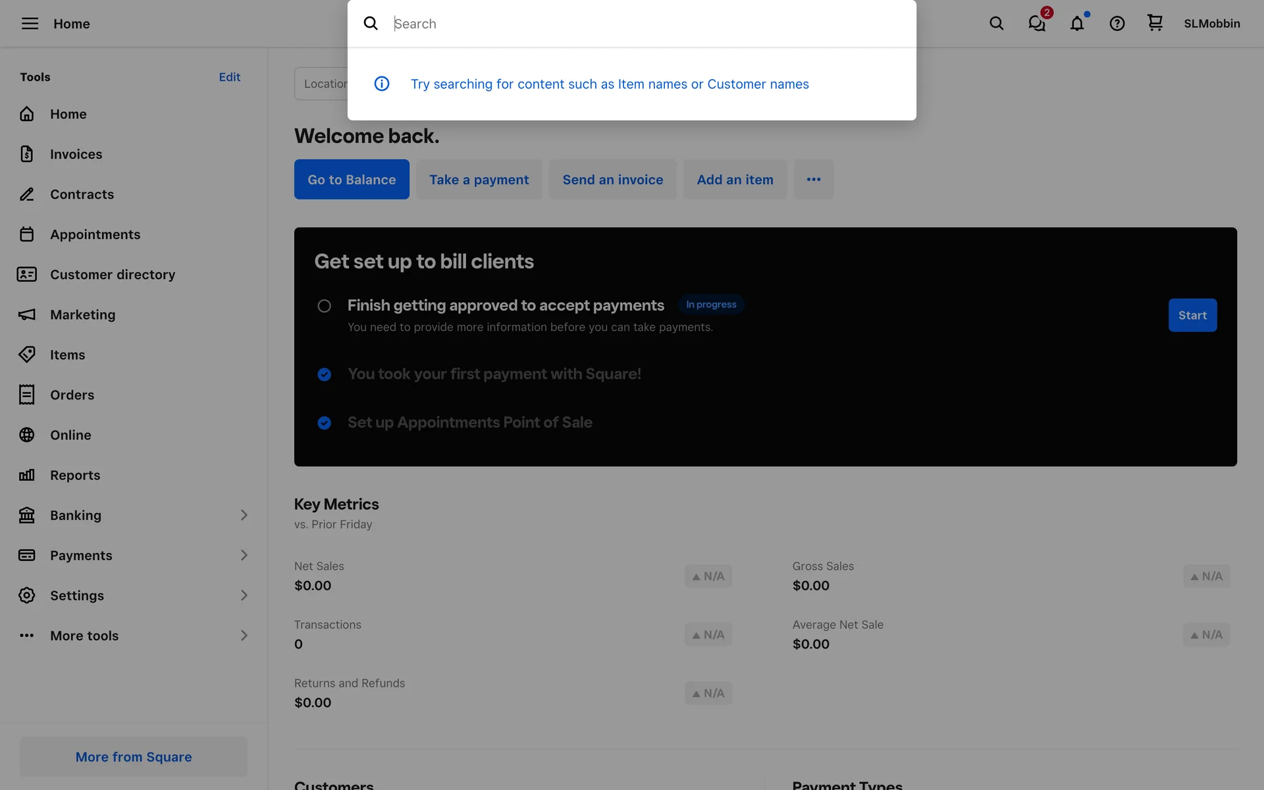Image resolution: width=1264 pixels, height=790 pixels.
Task: Go to Reports in sidebar
Action: pyautogui.click(x=75, y=475)
